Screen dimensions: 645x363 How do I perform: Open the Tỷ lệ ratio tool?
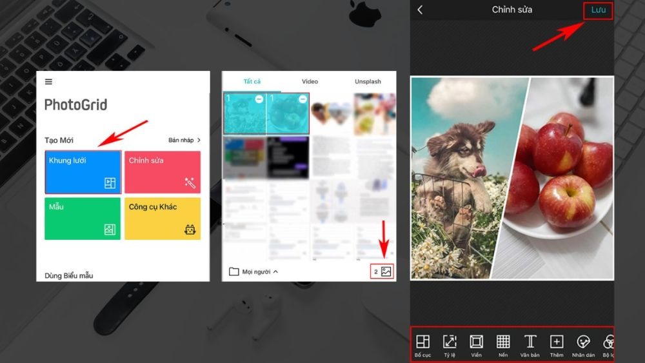click(x=450, y=346)
